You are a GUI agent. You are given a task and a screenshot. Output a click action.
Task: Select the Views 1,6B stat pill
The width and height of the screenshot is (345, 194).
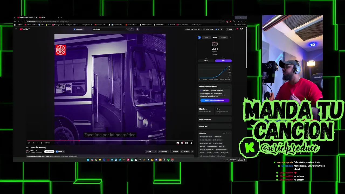point(223,61)
